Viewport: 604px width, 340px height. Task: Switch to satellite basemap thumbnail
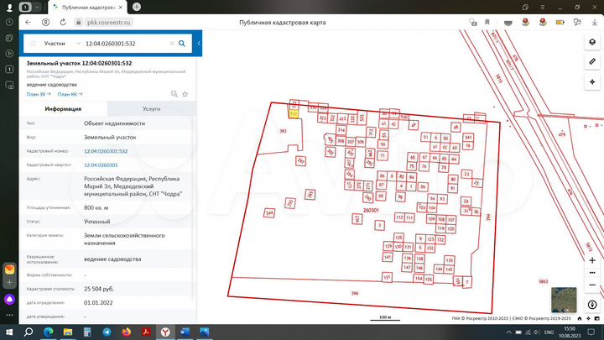564,300
